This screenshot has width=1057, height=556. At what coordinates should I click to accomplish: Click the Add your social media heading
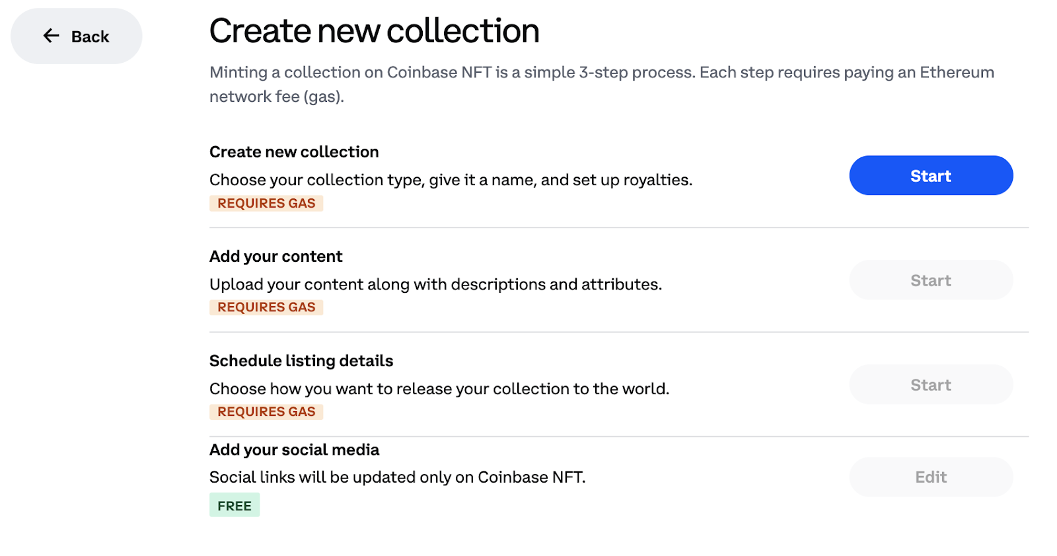coord(294,450)
